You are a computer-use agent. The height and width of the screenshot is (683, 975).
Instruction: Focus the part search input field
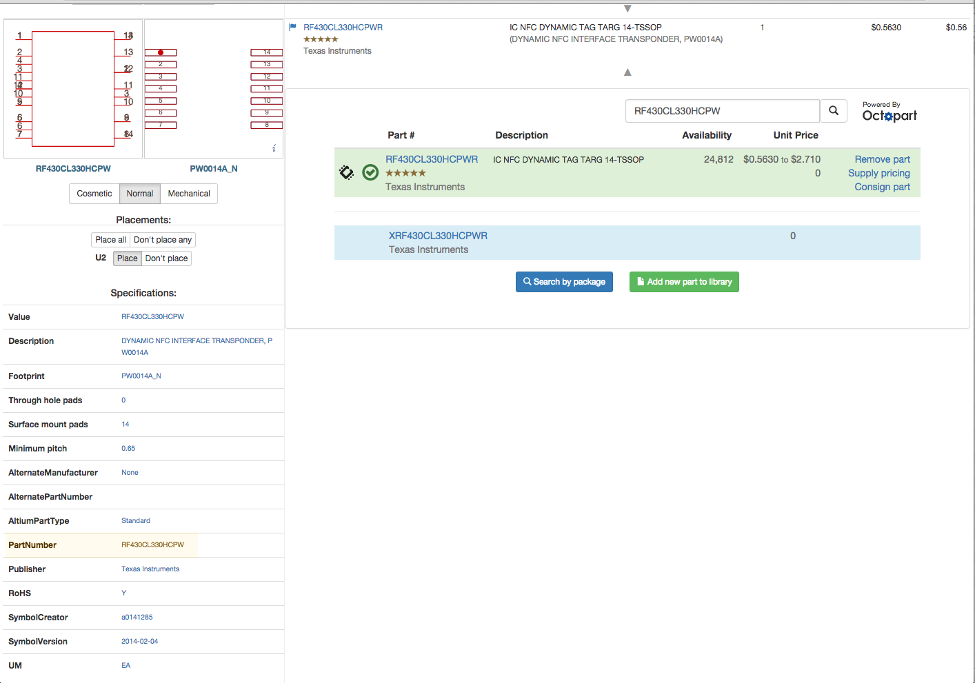pyautogui.click(x=723, y=111)
